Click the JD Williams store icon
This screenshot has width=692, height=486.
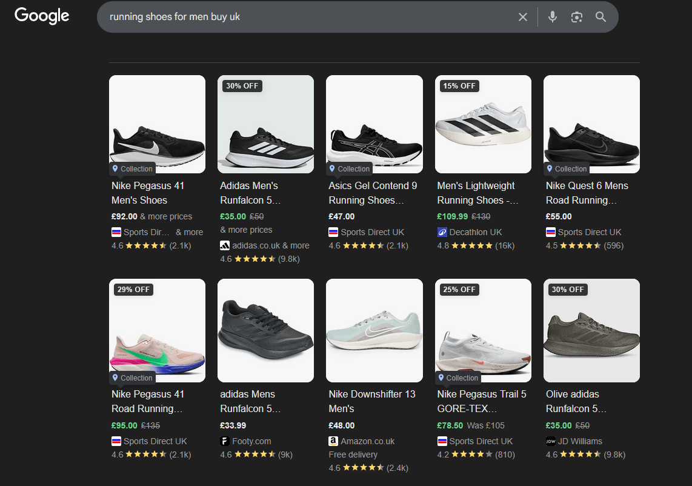(x=552, y=441)
